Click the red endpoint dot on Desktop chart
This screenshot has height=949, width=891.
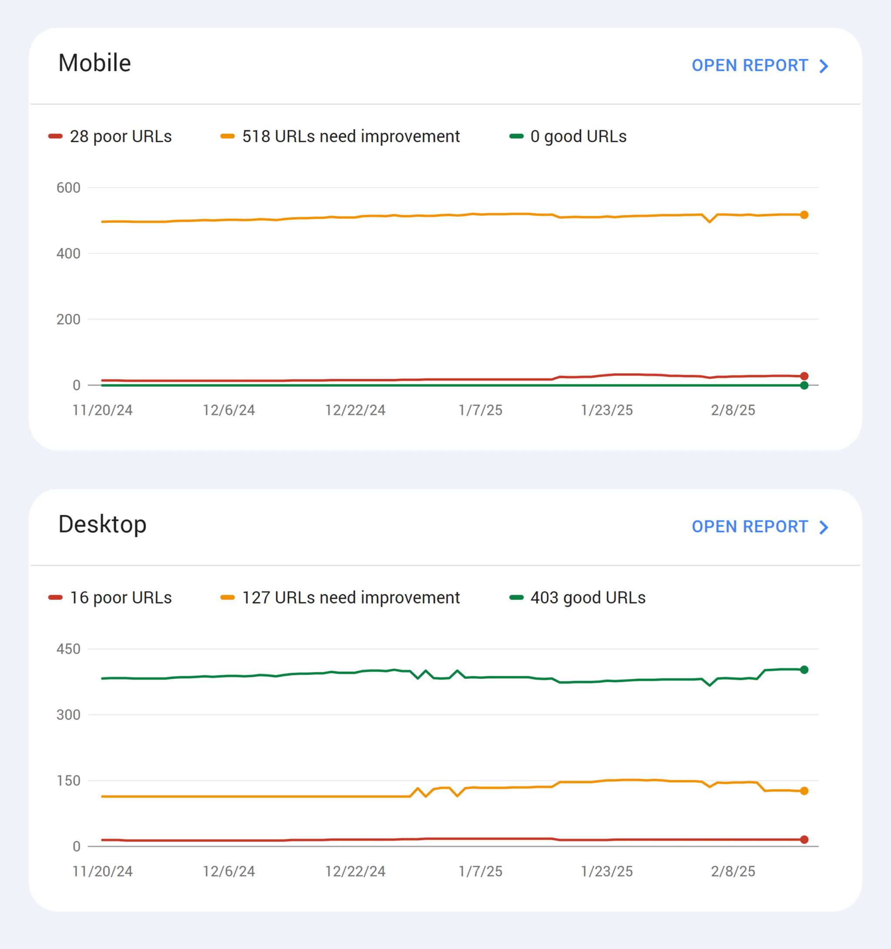[x=804, y=840]
